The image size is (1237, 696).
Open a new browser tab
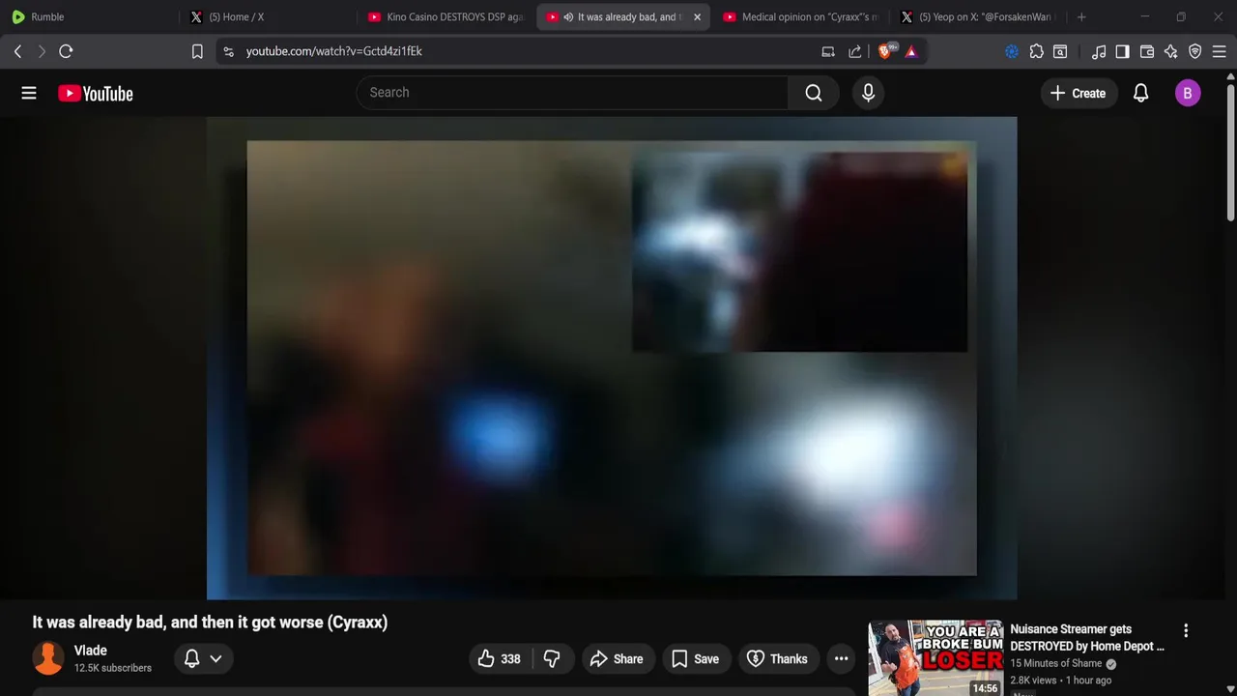click(1081, 16)
